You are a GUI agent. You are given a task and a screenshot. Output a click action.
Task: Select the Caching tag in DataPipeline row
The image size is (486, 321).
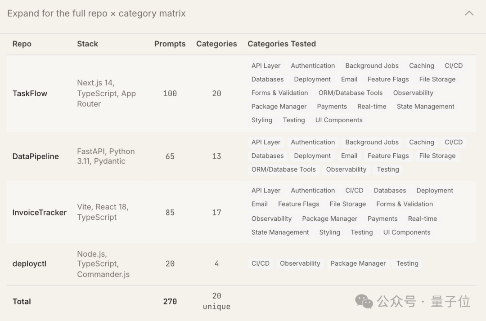(421, 142)
